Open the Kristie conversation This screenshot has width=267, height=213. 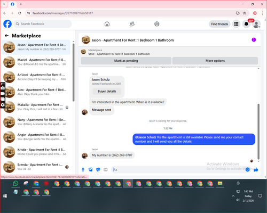pos(36,152)
